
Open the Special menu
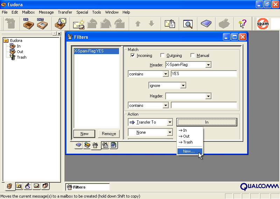tap(82, 12)
